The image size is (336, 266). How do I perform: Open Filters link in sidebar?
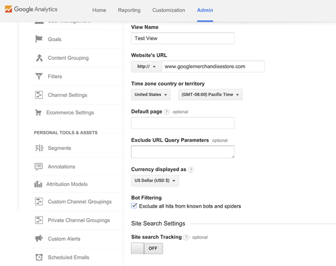coord(55,76)
